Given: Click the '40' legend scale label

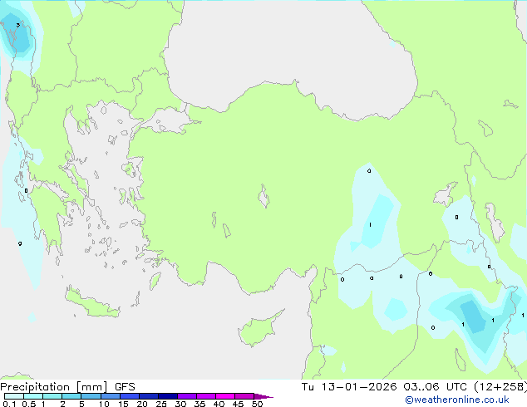Looking at the screenshot, I should pos(219,404).
